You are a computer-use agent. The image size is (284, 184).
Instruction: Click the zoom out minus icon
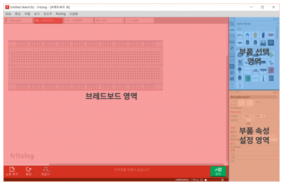pyautogui.click(x=202, y=180)
